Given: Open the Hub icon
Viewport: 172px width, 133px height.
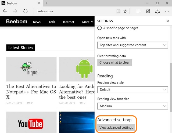Looking at the screenshot, I should pos(138,11).
